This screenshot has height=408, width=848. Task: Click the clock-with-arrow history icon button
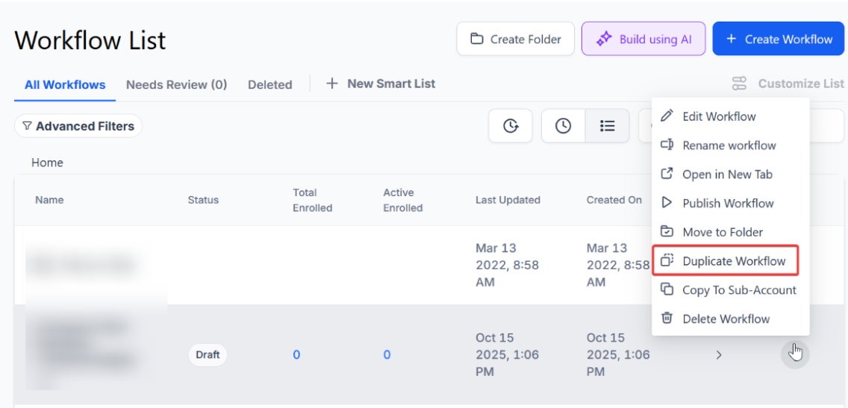point(511,126)
